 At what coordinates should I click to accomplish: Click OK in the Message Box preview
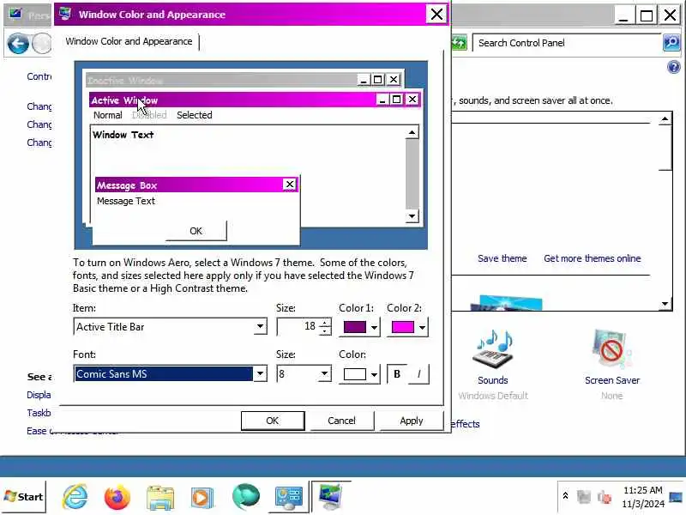click(x=196, y=231)
